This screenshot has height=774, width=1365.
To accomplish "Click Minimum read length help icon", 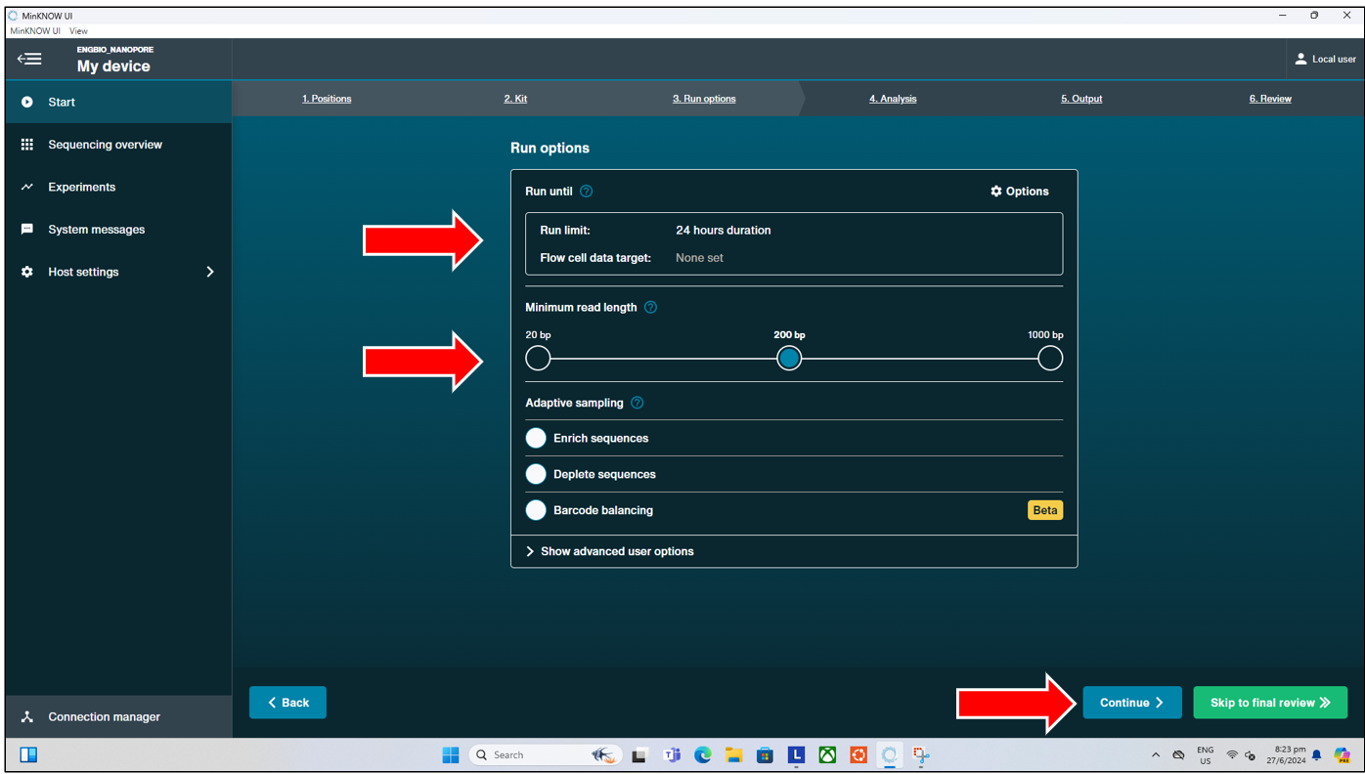I will (x=650, y=307).
